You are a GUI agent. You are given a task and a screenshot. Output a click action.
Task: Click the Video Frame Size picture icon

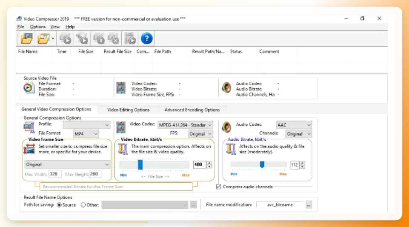(x=29, y=149)
